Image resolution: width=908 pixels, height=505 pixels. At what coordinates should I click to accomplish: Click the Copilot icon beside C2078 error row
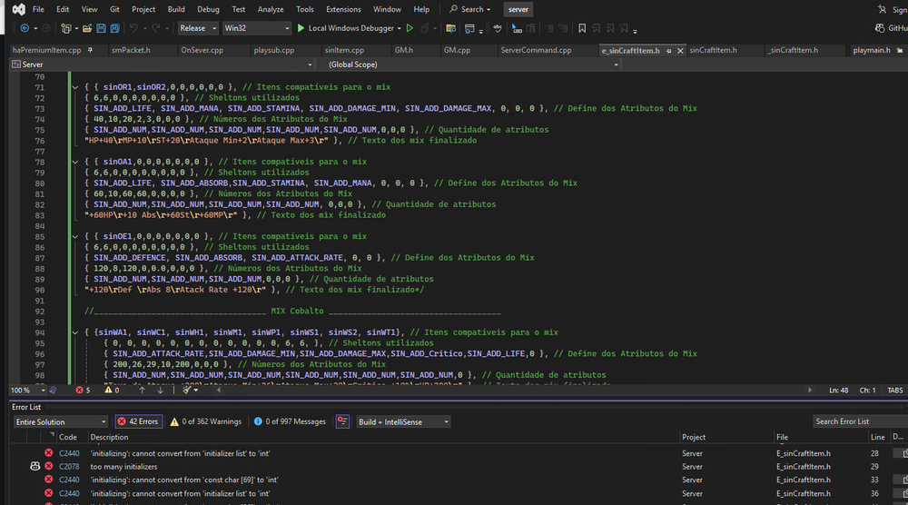pyautogui.click(x=35, y=466)
